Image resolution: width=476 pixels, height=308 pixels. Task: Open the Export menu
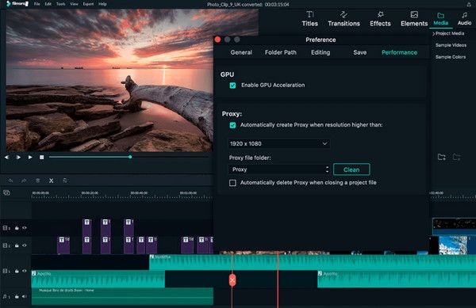pos(88,4)
